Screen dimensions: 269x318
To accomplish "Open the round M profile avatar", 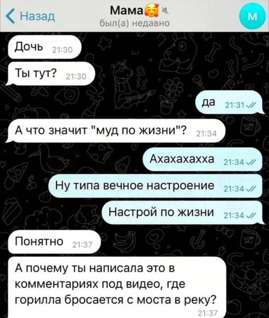I will [x=253, y=17].
